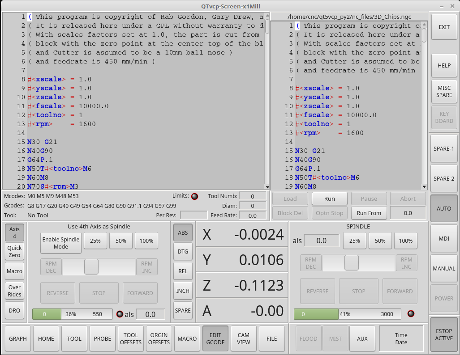The width and height of the screenshot is (460, 355).
Task: Set 4th axis spindle to 50%
Action: click(x=121, y=241)
